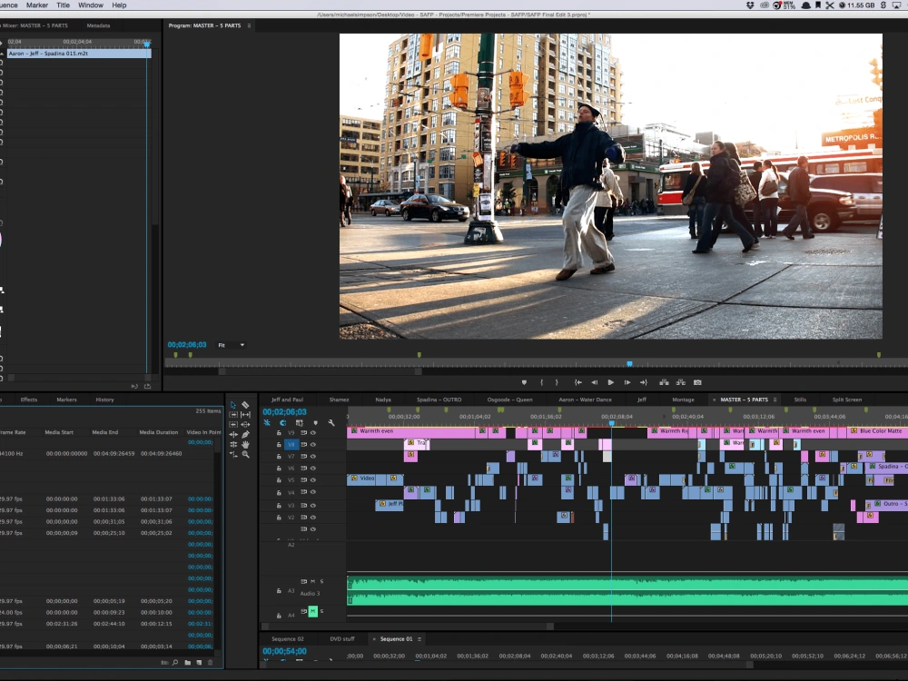Select the Slip tool
This screenshot has width=908, height=681.
[x=245, y=415]
